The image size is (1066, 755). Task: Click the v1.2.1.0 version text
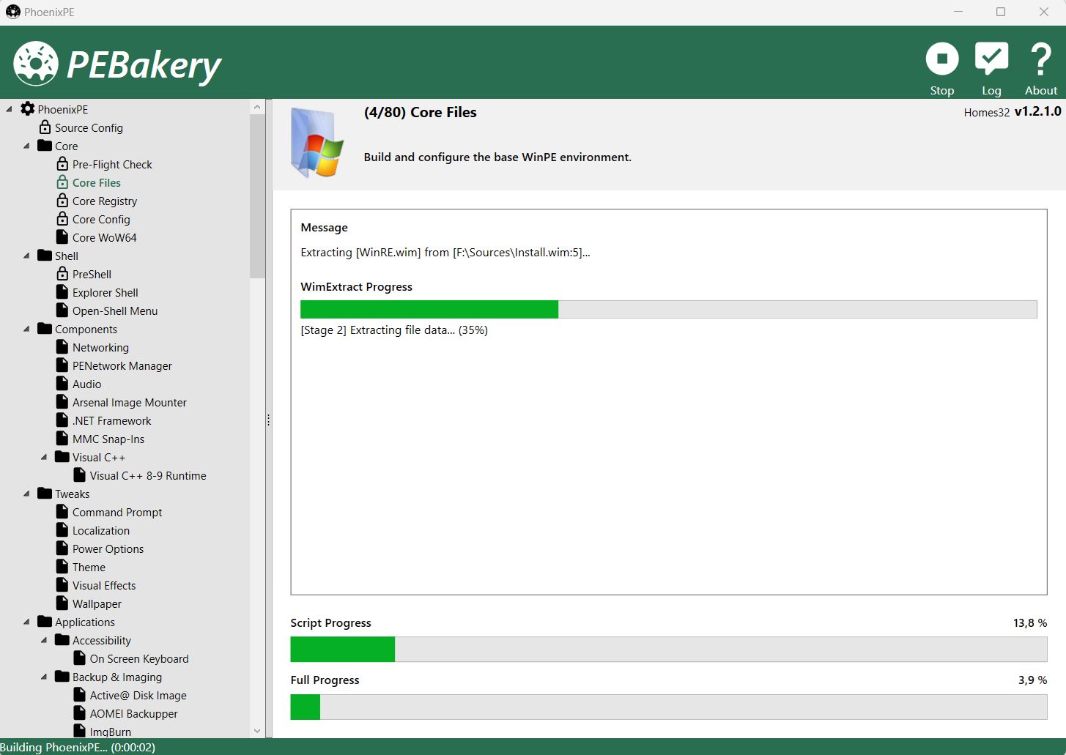click(x=1037, y=111)
